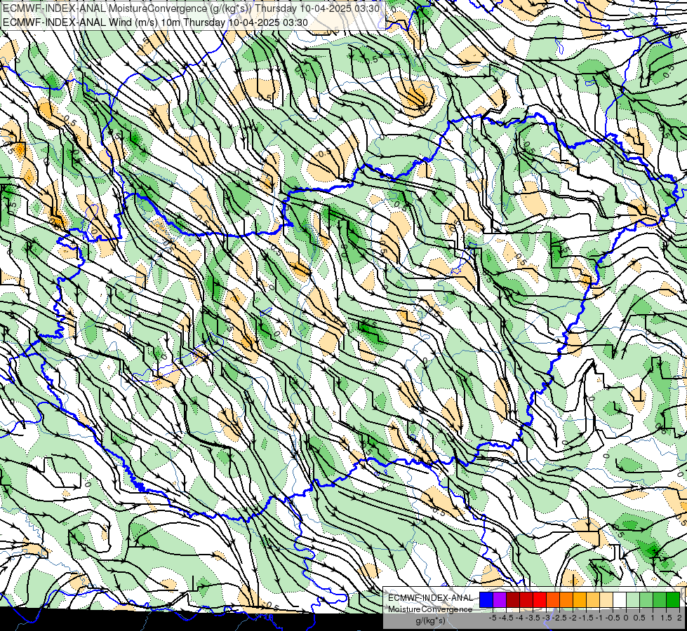Select the dark red swatch between -4.5 and -4
687x631 pixels.
point(513,600)
